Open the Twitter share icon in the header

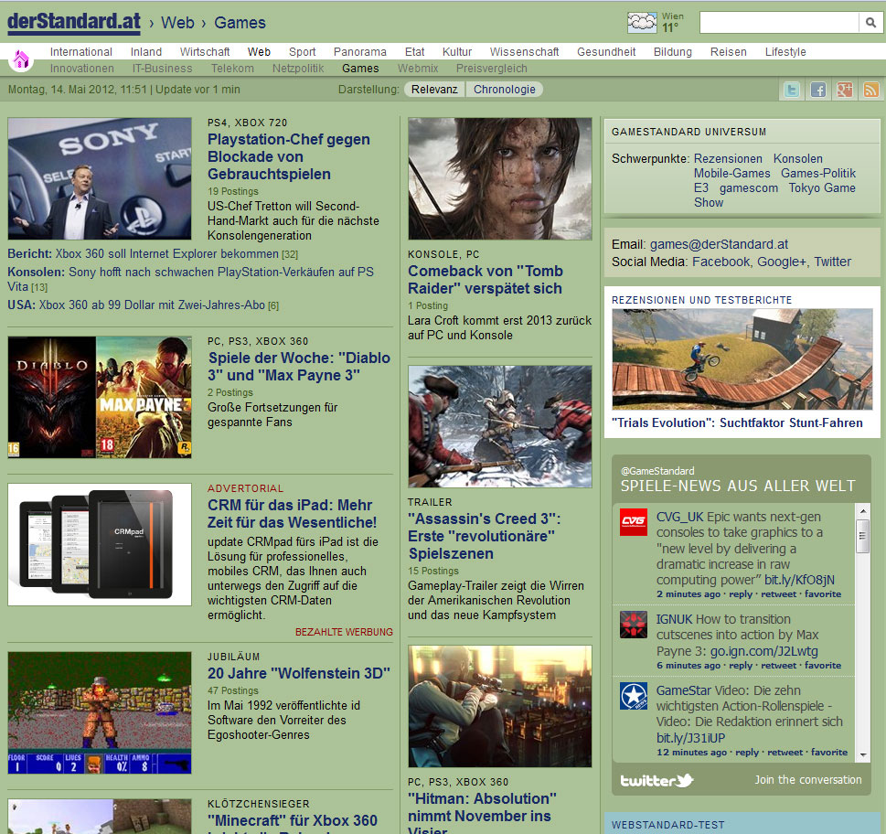point(792,90)
